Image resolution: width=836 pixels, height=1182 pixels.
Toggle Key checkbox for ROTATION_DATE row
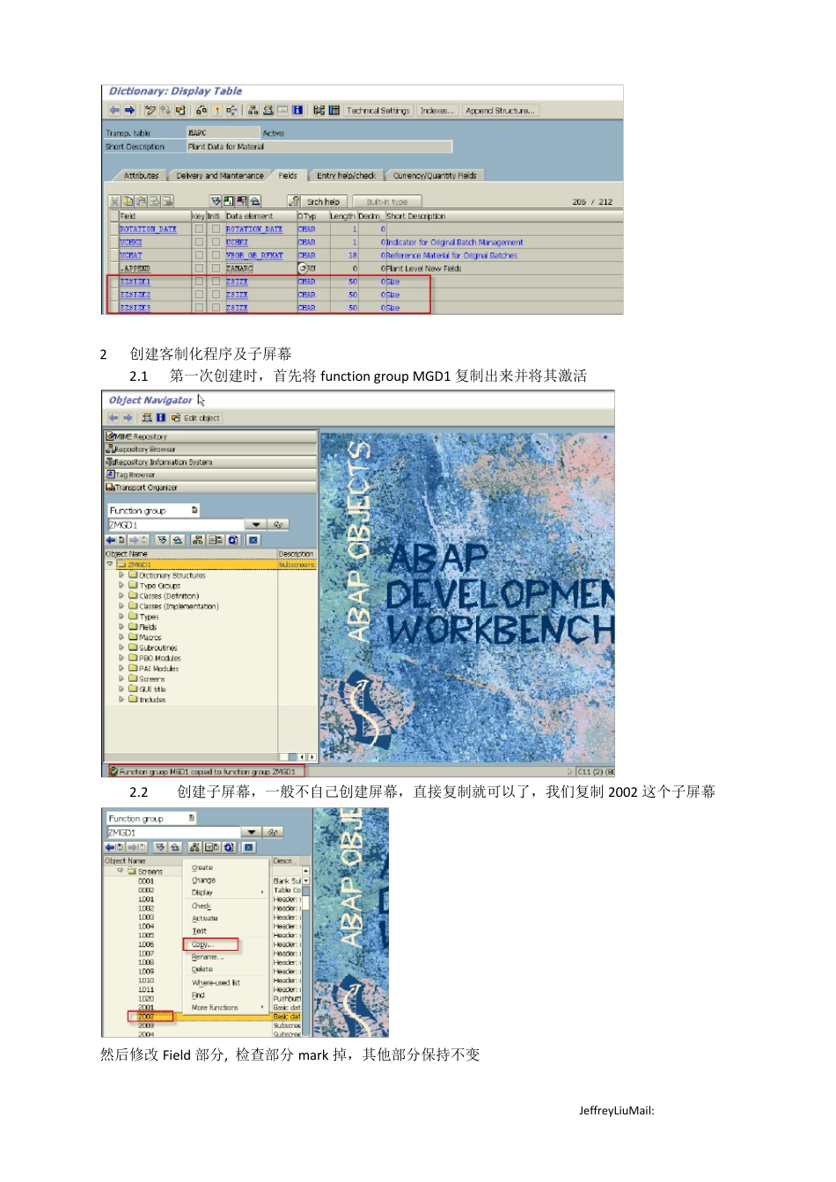pos(198,229)
